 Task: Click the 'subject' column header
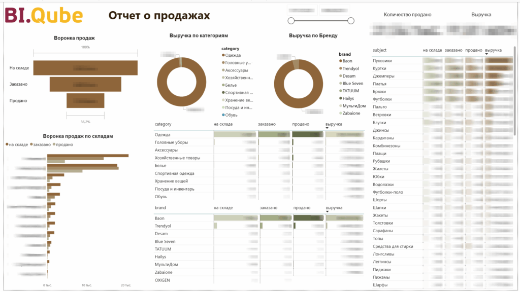pyautogui.click(x=379, y=50)
